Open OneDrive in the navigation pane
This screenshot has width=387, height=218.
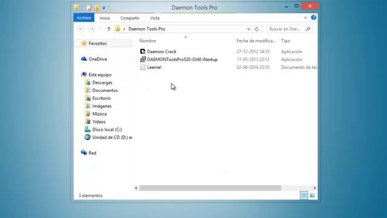click(98, 59)
